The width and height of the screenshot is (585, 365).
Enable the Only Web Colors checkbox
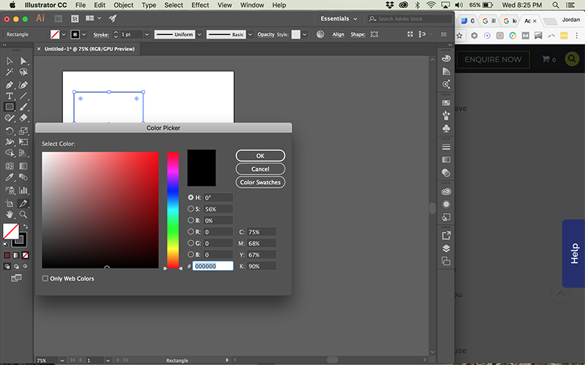click(x=45, y=279)
